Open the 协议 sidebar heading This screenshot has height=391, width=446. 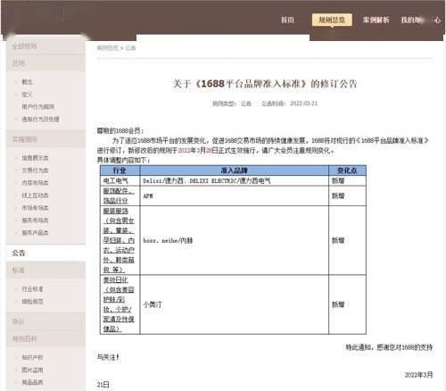click(45, 321)
